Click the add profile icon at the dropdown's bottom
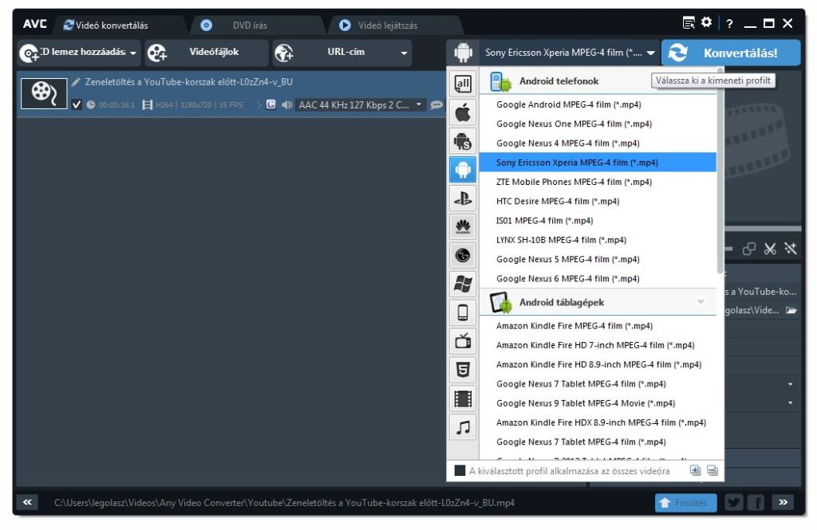This screenshot has width=817, height=530. tap(695, 471)
